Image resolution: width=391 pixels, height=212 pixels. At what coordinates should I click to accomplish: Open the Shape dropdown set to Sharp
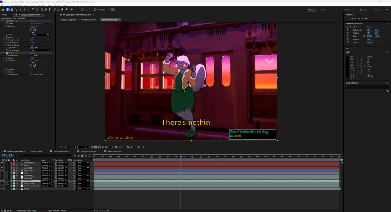[x=40, y=35]
